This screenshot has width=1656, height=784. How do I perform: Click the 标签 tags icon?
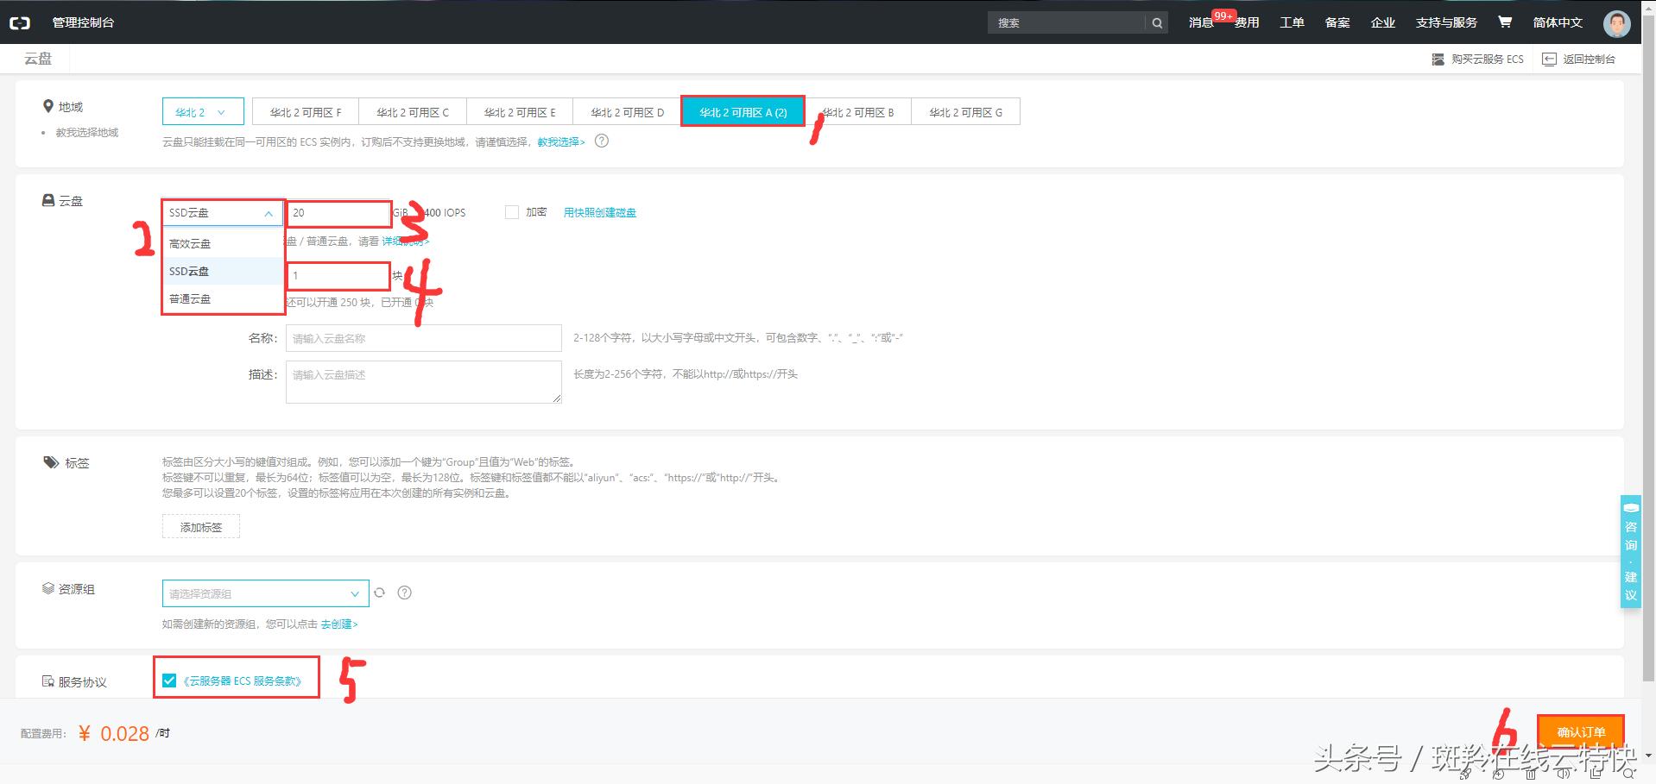coord(51,463)
